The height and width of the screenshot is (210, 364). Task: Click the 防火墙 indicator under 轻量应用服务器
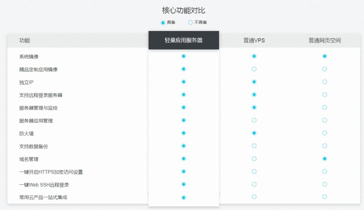[183, 133]
